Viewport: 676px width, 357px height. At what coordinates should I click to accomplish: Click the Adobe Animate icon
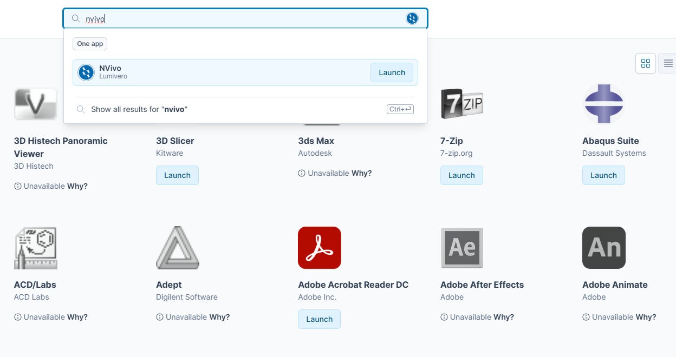coord(603,248)
